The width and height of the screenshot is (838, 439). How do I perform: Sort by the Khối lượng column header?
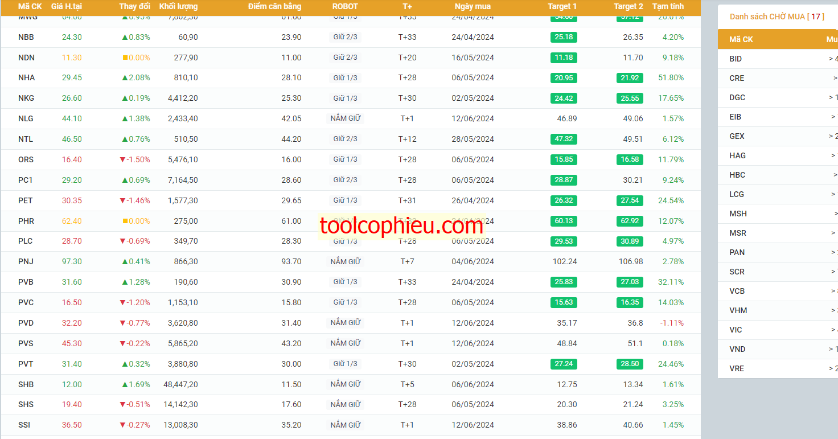[x=179, y=6]
